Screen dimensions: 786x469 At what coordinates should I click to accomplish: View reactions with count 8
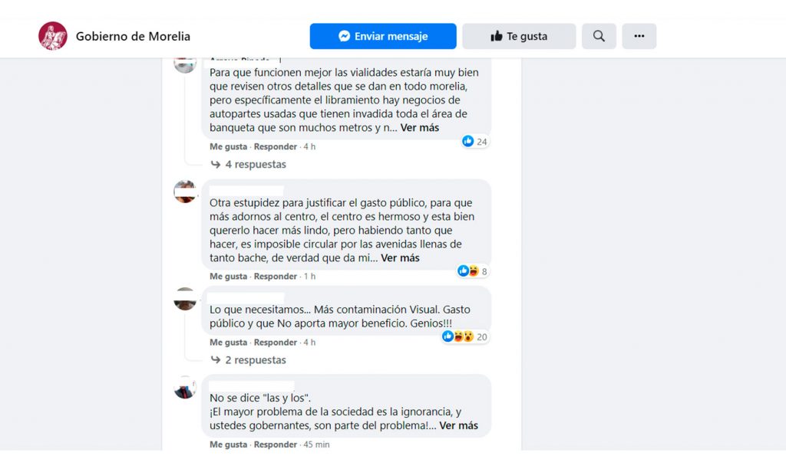point(473,271)
